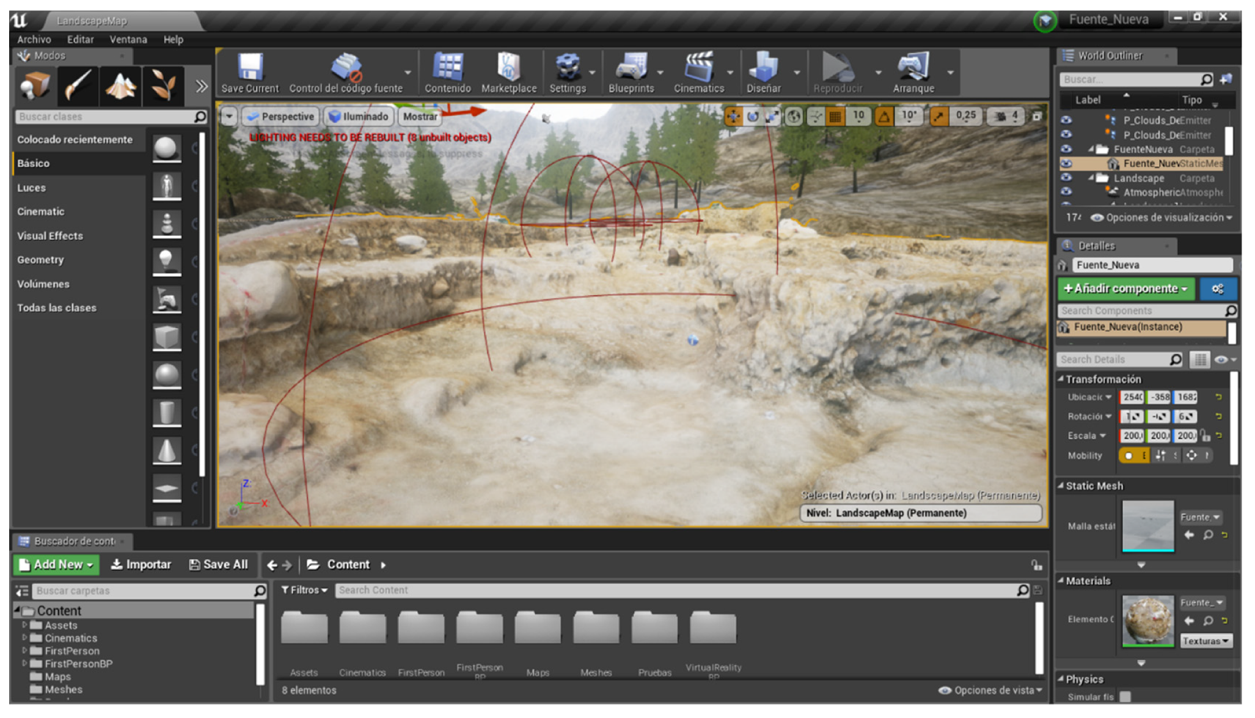Enable the Simular física checkbox
This screenshot has width=1255, height=718.
[x=1125, y=697]
